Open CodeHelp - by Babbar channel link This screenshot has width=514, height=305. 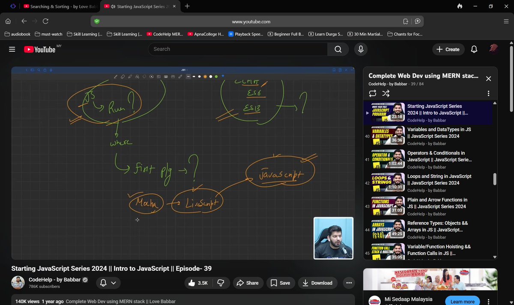[x=55, y=280]
